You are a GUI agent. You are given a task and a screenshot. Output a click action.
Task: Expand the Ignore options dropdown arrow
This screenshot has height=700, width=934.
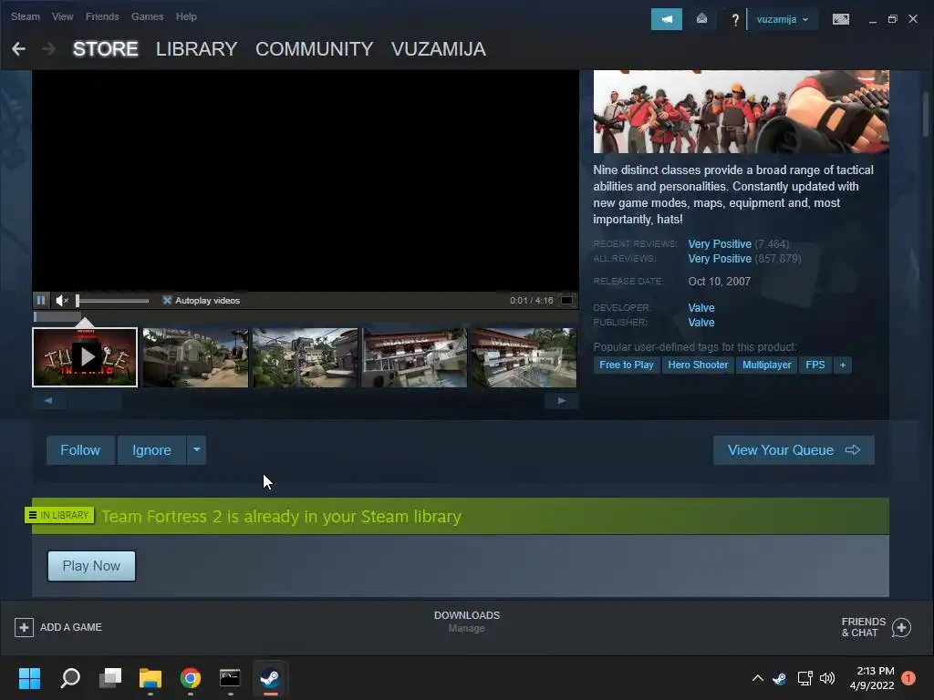[197, 450]
